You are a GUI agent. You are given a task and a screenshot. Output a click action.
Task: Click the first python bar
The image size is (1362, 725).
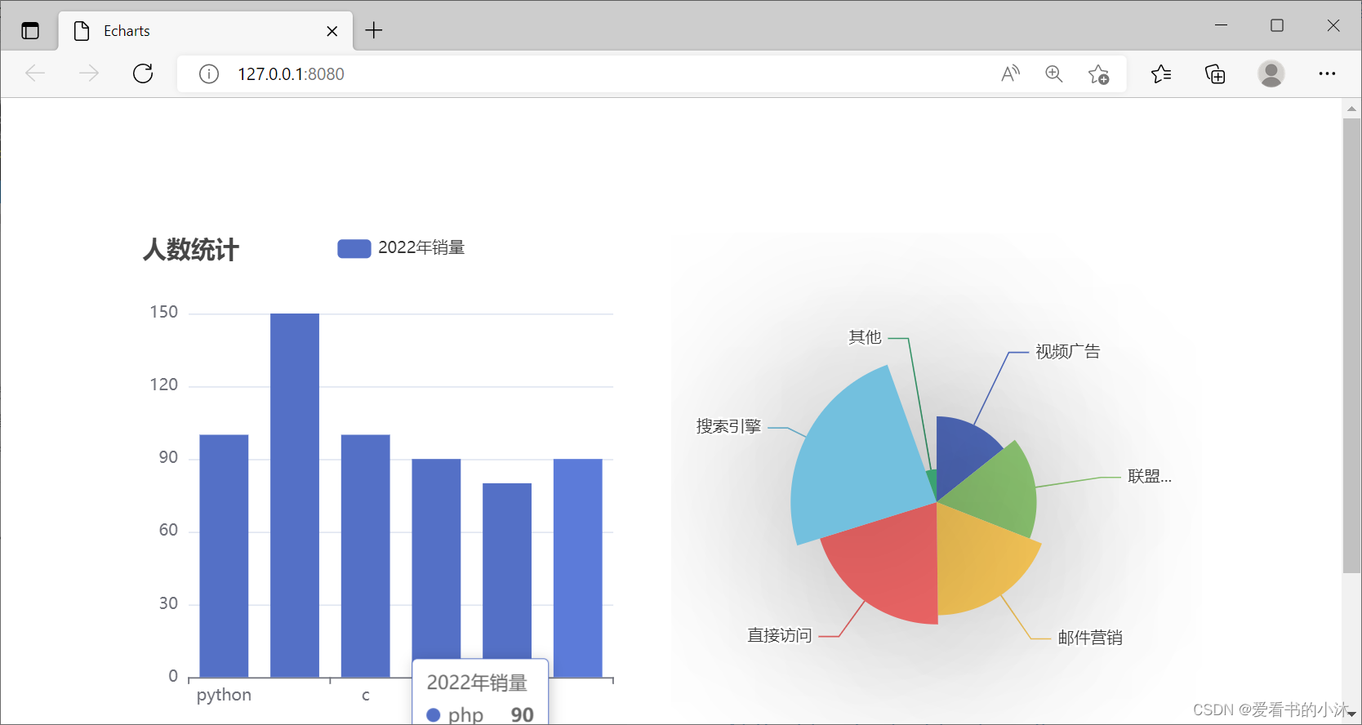[224, 556]
